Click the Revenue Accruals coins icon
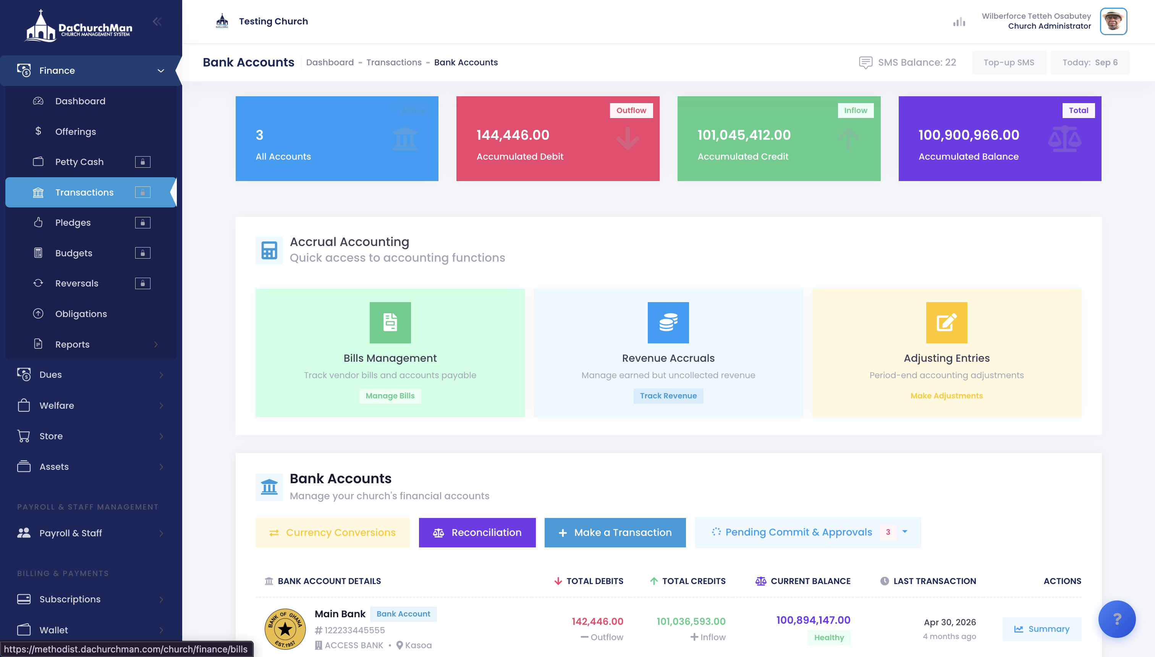The width and height of the screenshot is (1155, 657). point(668,323)
